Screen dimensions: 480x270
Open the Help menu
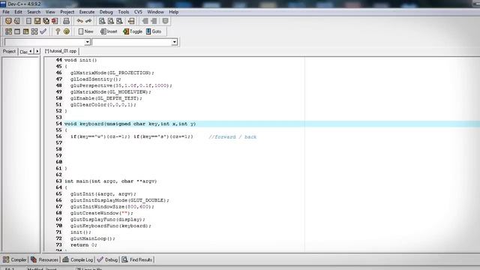click(x=173, y=12)
